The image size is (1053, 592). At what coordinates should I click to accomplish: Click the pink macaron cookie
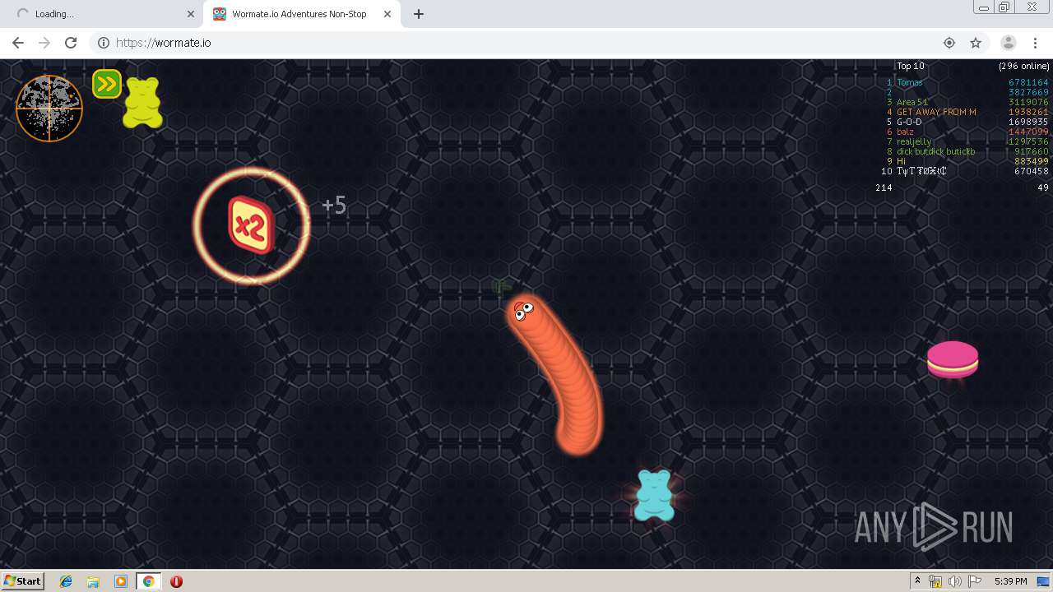[953, 360]
